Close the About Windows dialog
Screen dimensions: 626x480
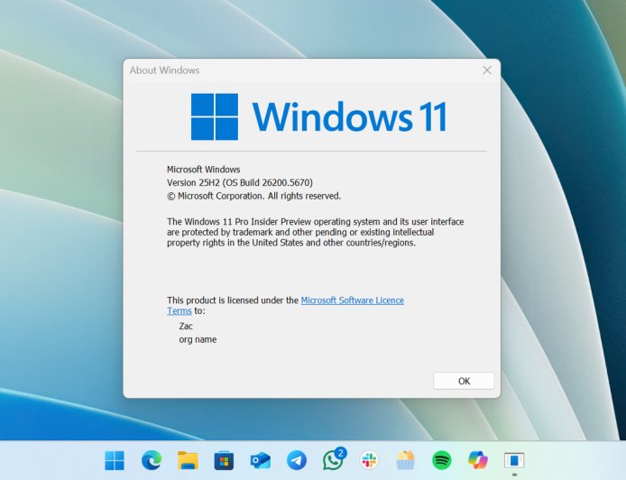pos(487,70)
